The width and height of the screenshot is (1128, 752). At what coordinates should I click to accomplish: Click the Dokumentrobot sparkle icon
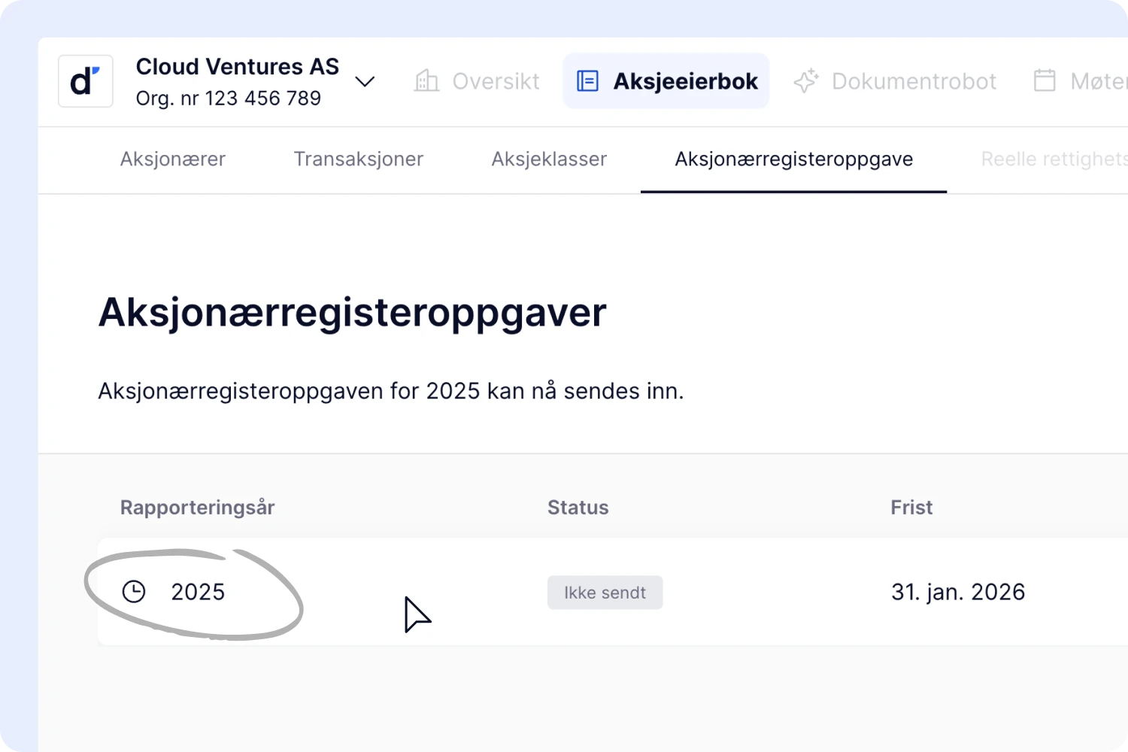(806, 81)
